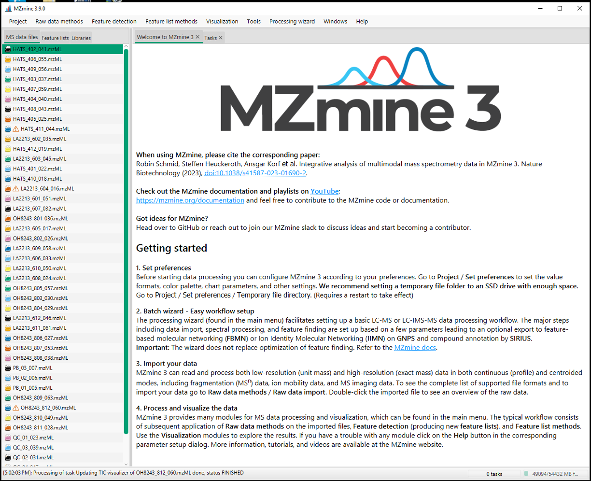This screenshot has width=591, height=481.
Task: Close the Tasks tab
Action: [221, 38]
